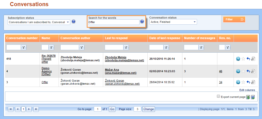The height and width of the screenshot is (119, 262).
Task: Reply to conversation 4 with blue arrow
Action: [x=248, y=71]
